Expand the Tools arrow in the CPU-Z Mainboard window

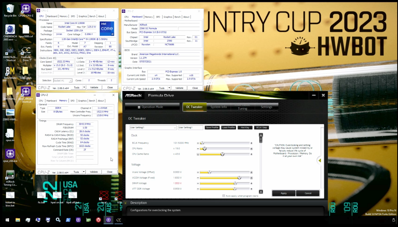click(x=169, y=88)
